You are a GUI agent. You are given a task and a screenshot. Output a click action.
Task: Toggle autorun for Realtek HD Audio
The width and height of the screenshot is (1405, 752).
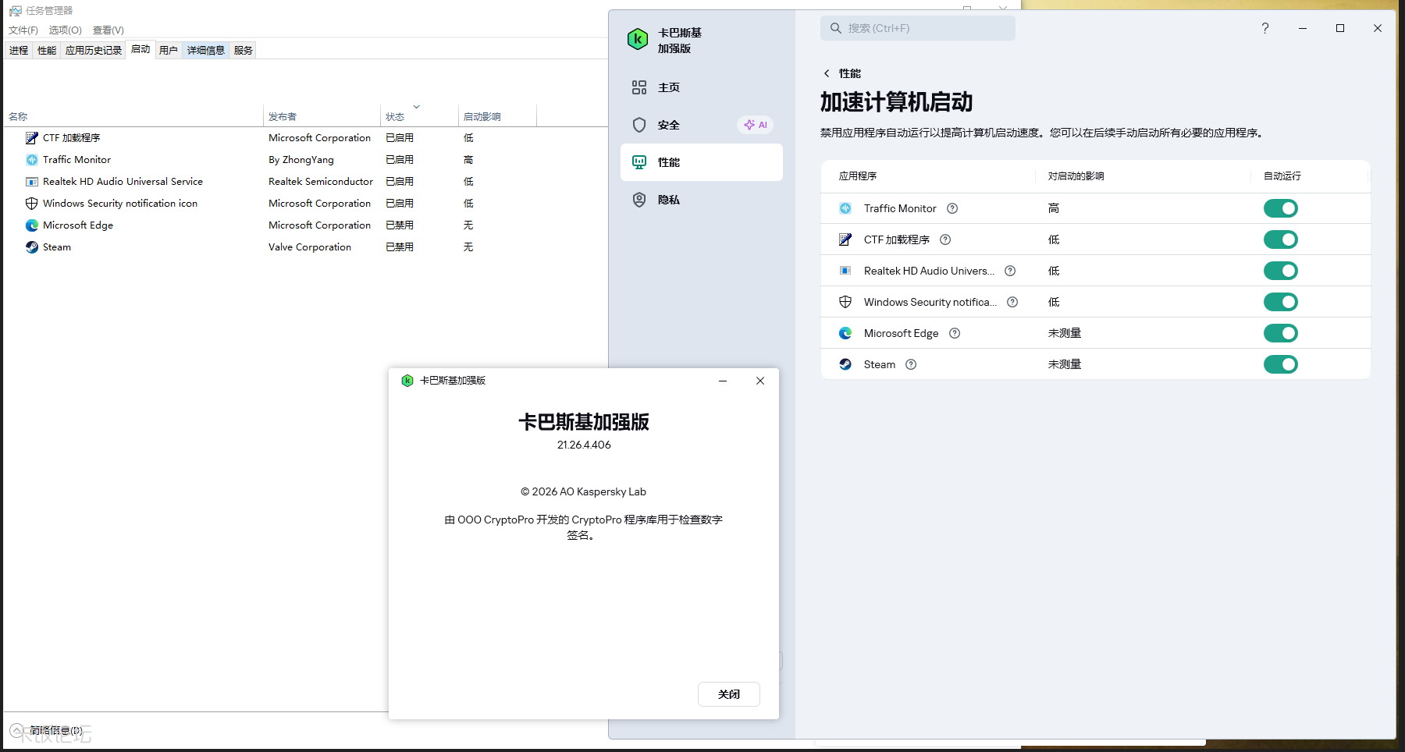point(1281,271)
